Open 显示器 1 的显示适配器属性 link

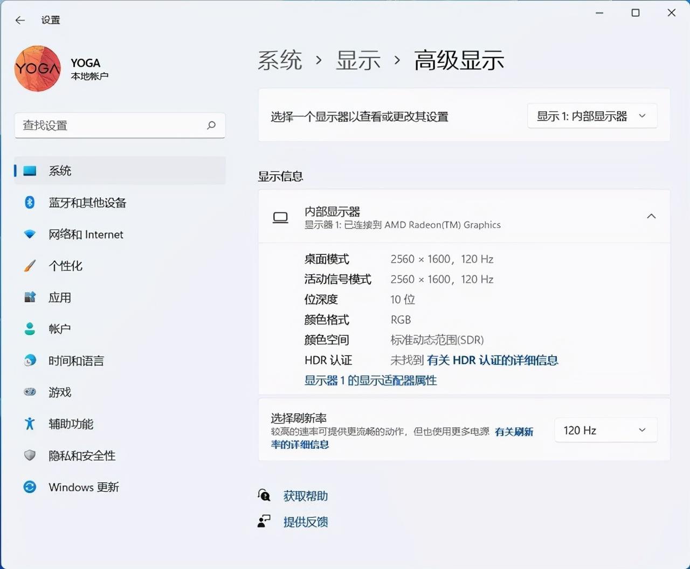pyautogui.click(x=370, y=380)
